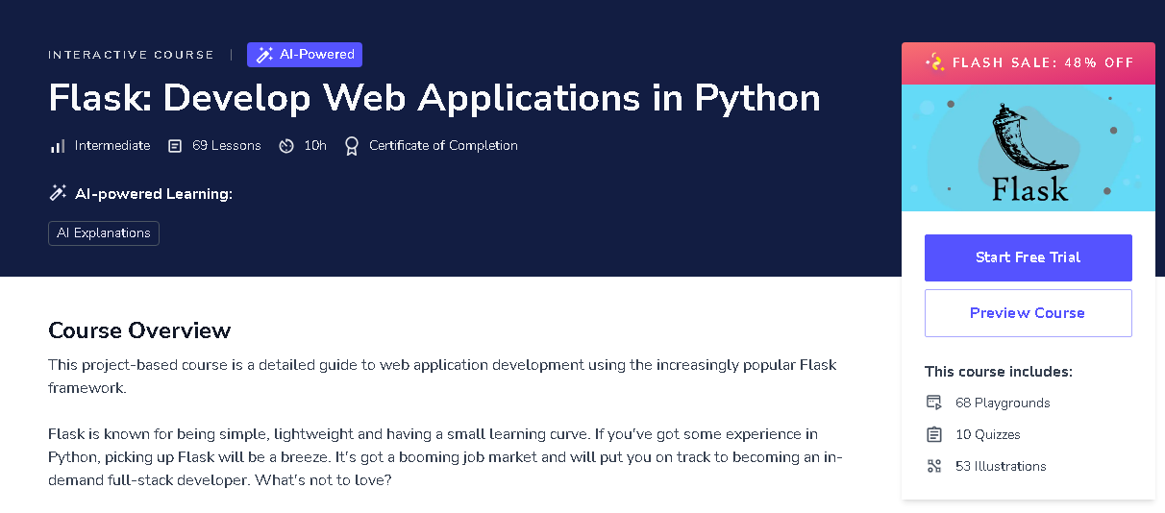
Task: Open the Flask course thumbnail image
Action: 1029,148
